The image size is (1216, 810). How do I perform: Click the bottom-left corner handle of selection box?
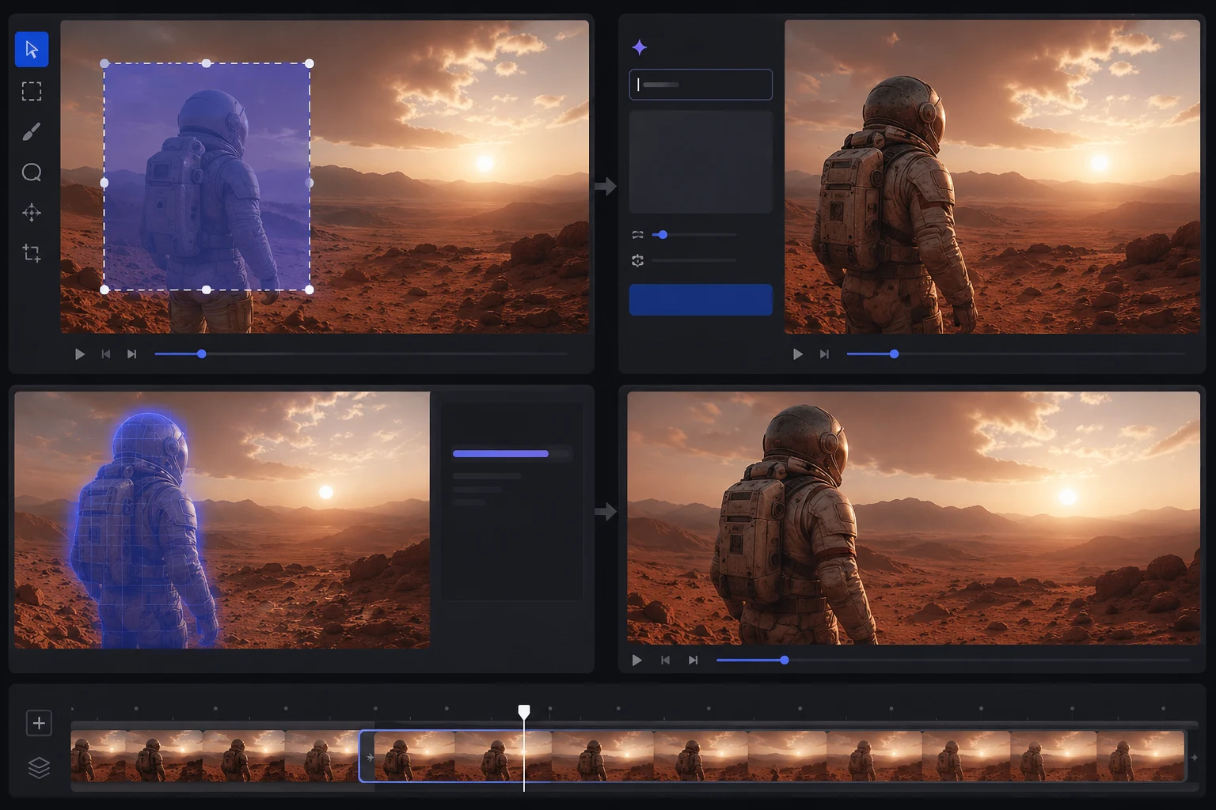(104, 290)
